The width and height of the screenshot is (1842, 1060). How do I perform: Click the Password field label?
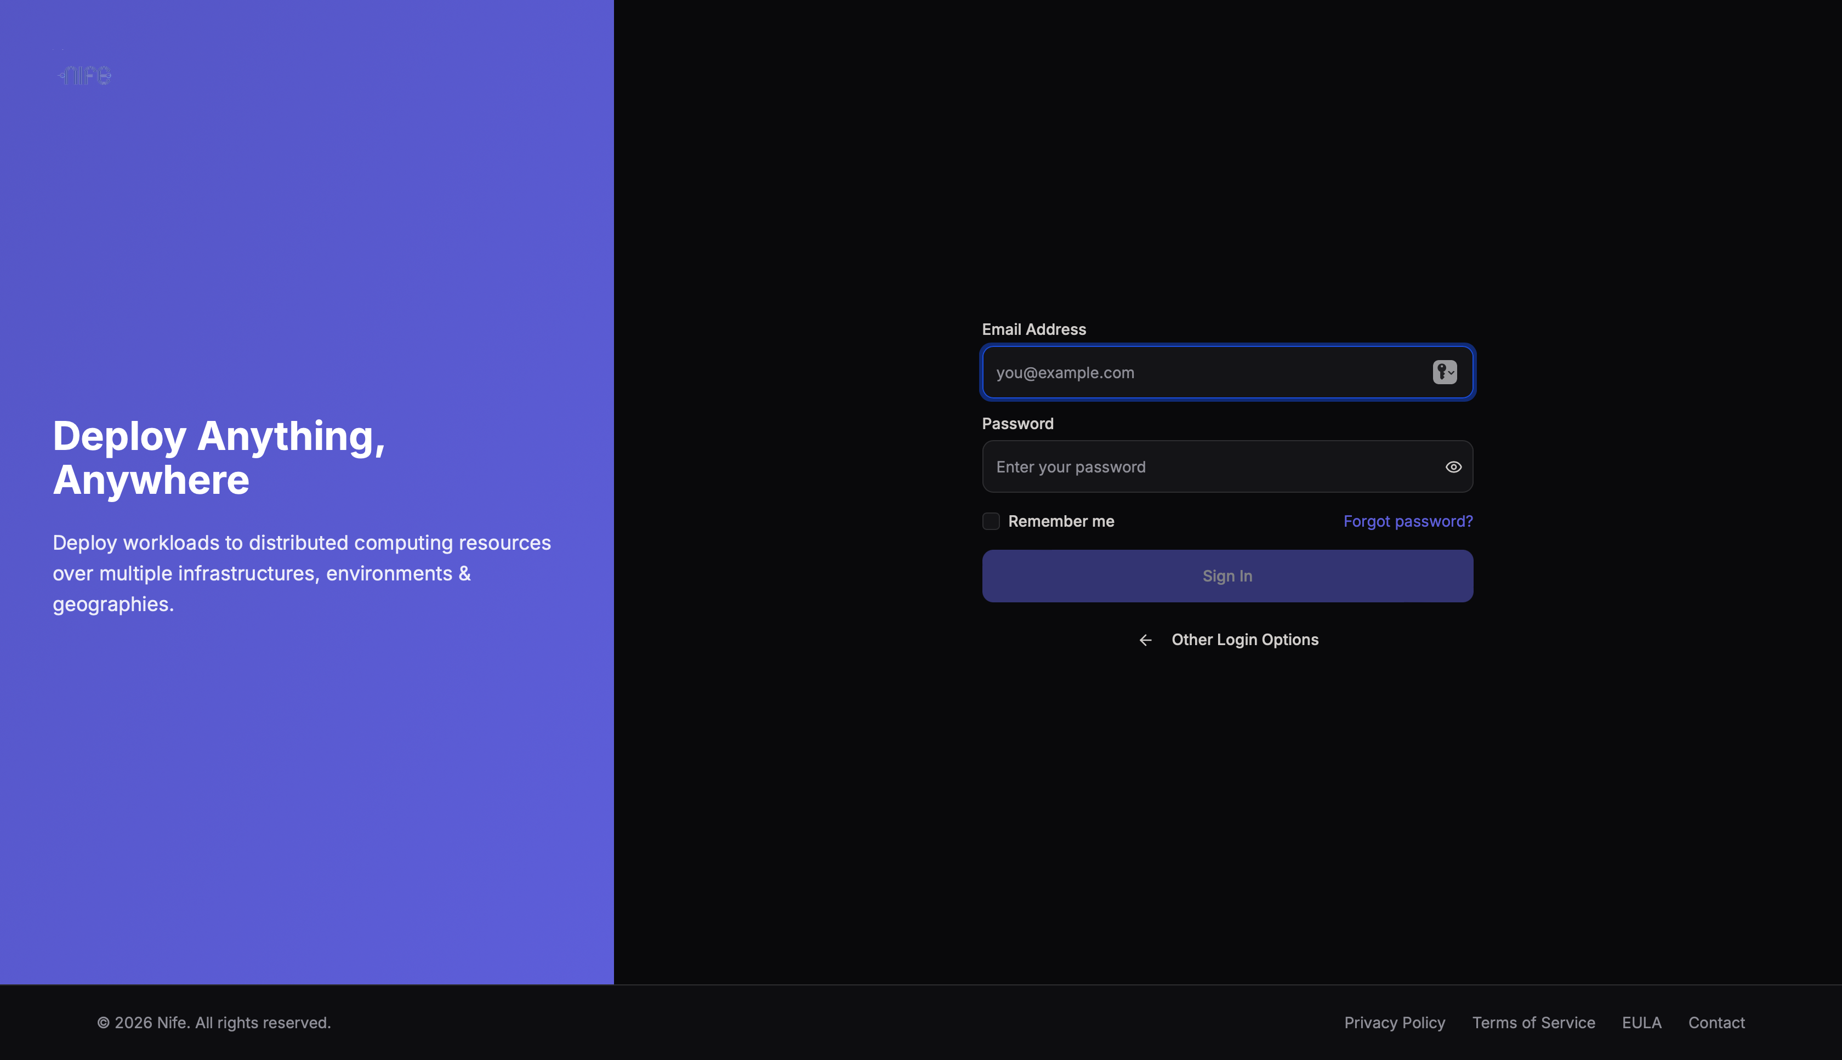(x=1017, y=424)
